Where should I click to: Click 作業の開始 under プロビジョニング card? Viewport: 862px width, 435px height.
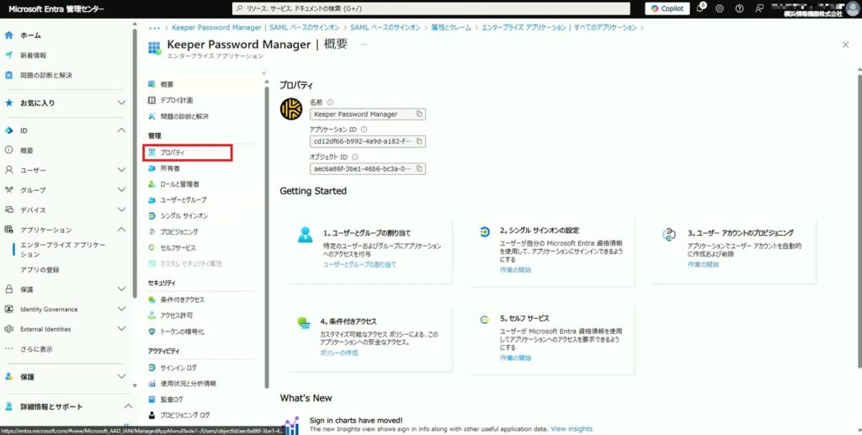[703, 265]
